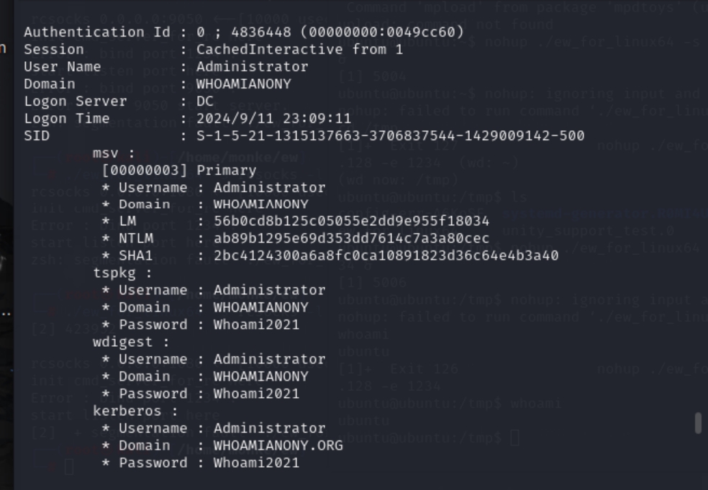Click the tspkg Password value Whoami2021
The image size is (708, 490).
pos(256,325)
